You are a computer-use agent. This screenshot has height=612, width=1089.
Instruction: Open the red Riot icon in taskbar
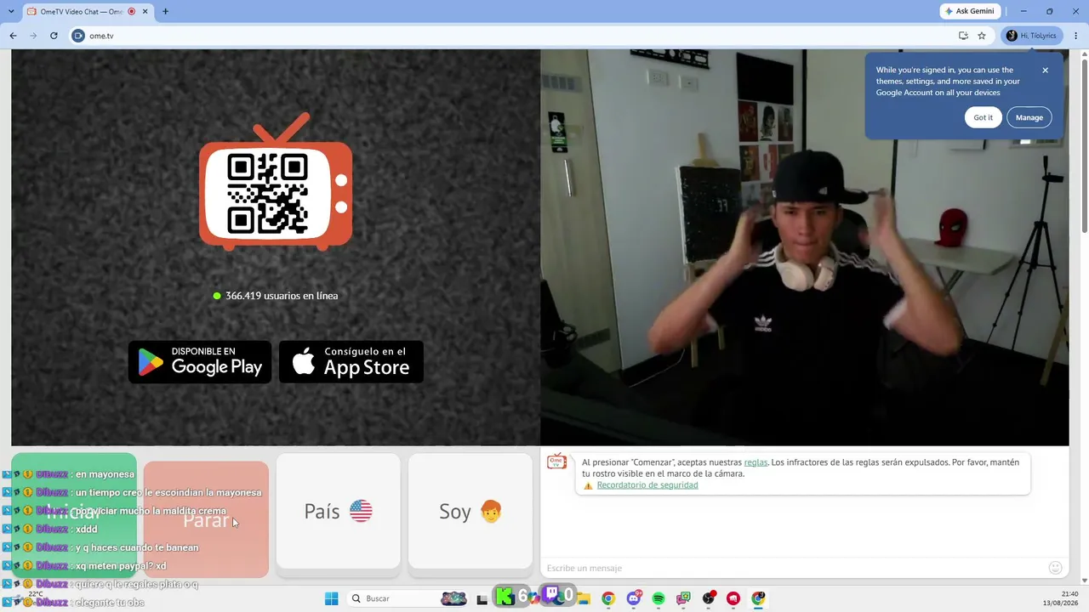733,598
